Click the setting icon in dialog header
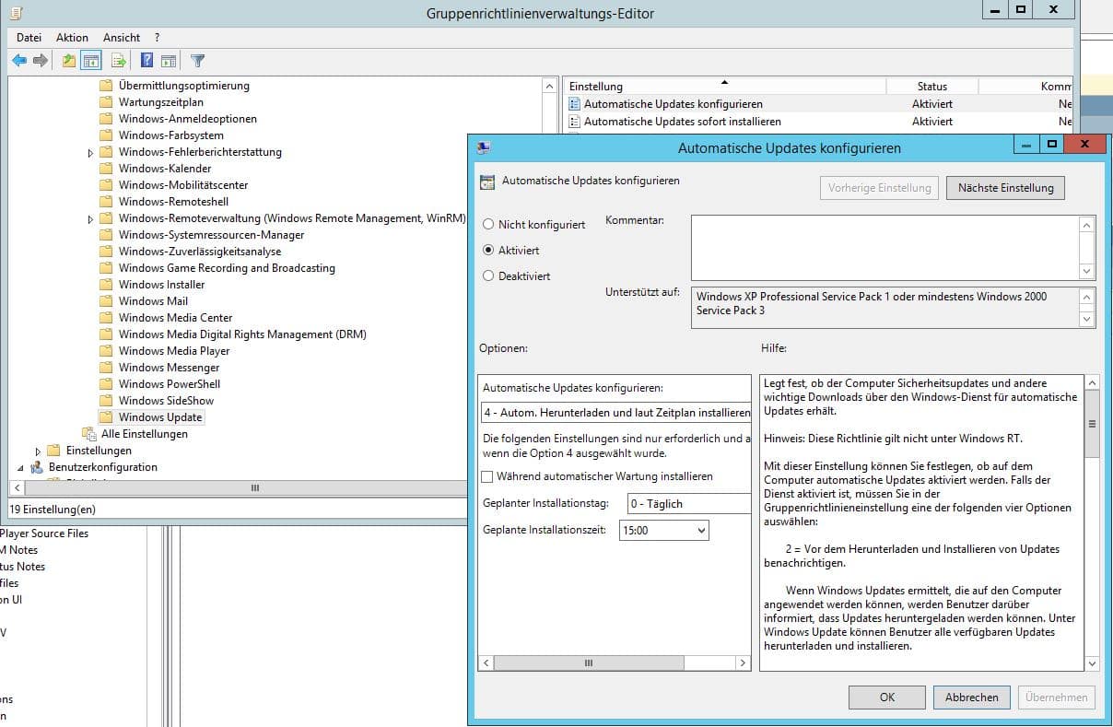This screenshot has width=1113, height=727. (x=487, y=182)
